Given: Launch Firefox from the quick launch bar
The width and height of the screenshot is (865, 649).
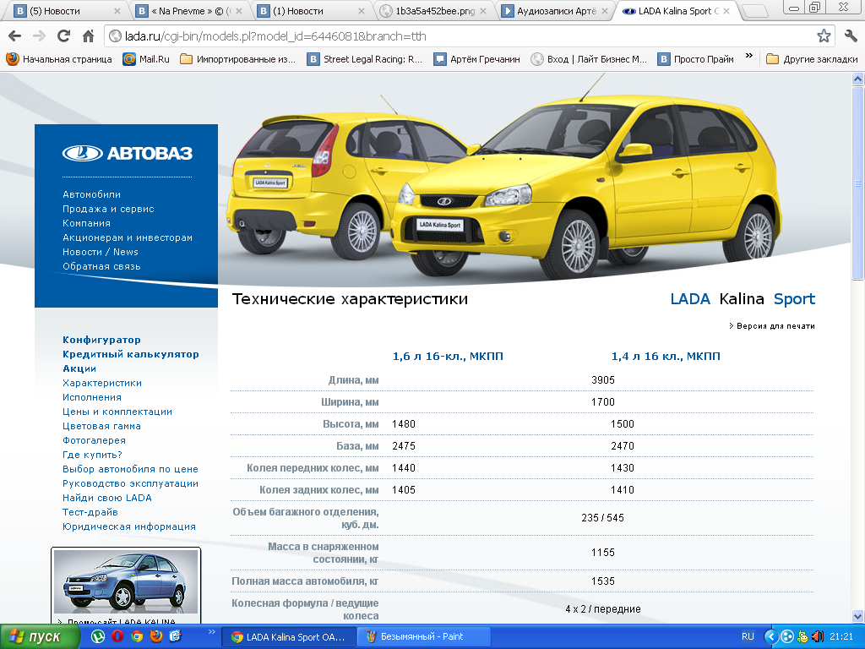Looking at the screenshot, I should (x=156, y=637).
